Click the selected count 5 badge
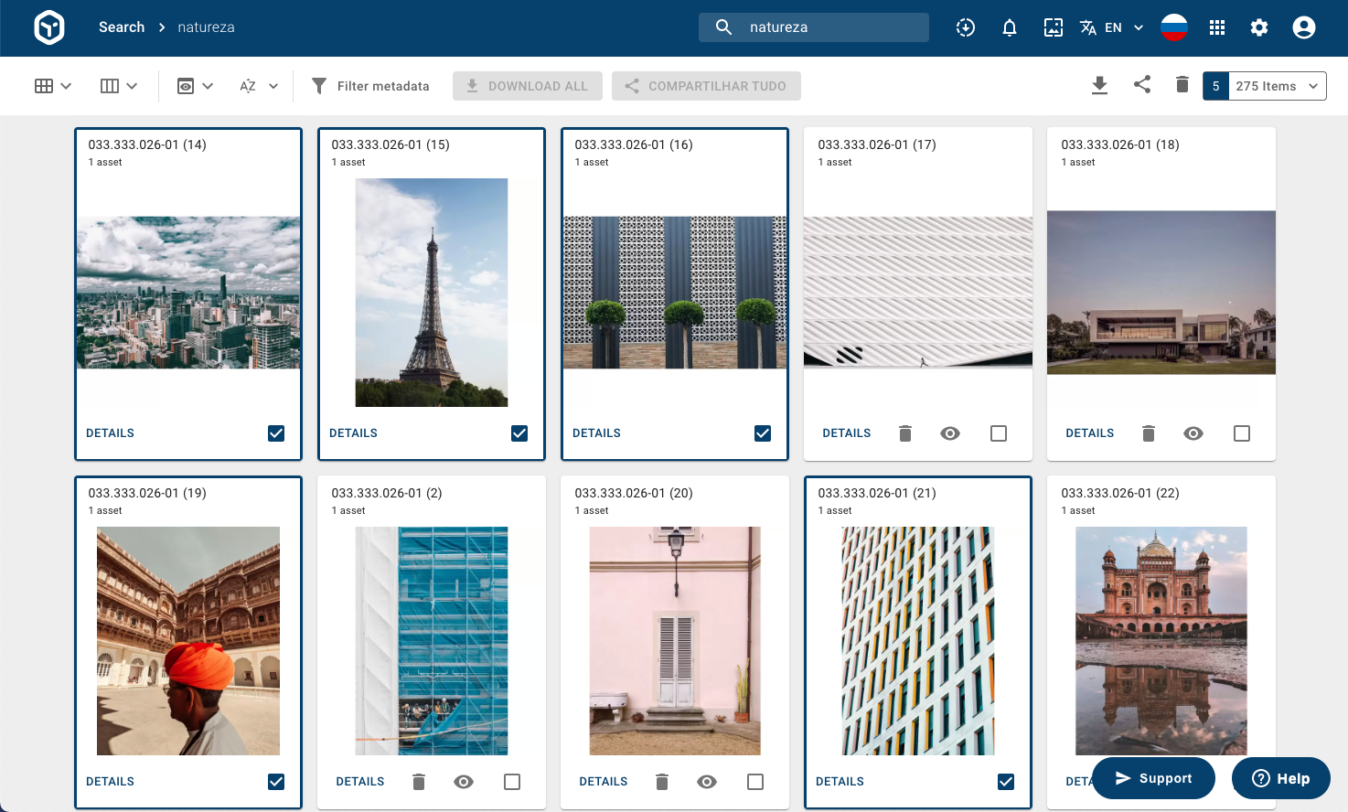The height and width of the screenshot is (812, 1348). point(1215,86)
